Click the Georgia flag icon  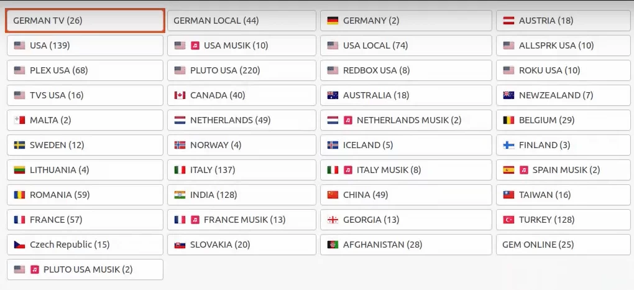[333, 220]
